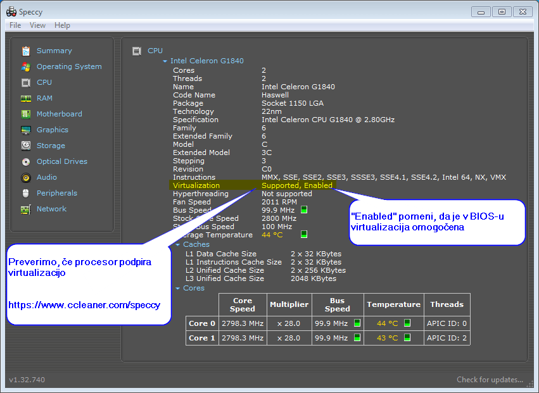The width and height of the screenshot is (539, 393).
Task: Click green graph icon beside Average Temperature
Action: pos(304,234)
